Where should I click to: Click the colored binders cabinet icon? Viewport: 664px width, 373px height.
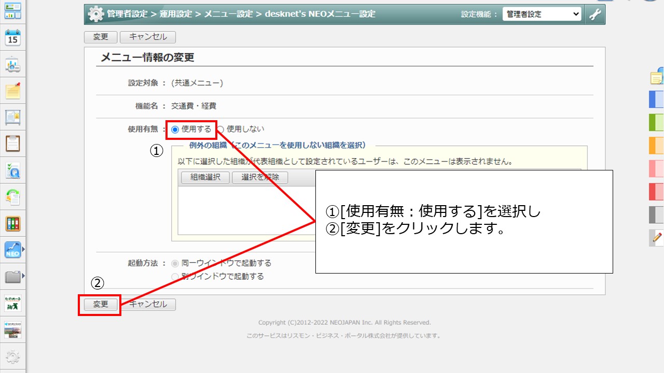coord(12,224)
